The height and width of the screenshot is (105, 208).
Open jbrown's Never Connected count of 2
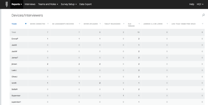pos(48,64)
